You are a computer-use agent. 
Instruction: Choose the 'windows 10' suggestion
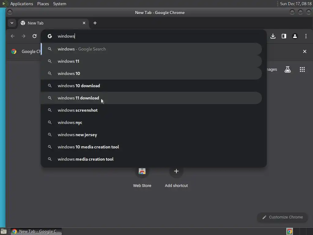pos(151,73)
